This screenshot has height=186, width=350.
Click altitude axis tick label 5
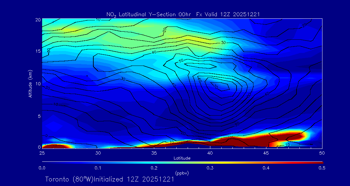point(39,116)
